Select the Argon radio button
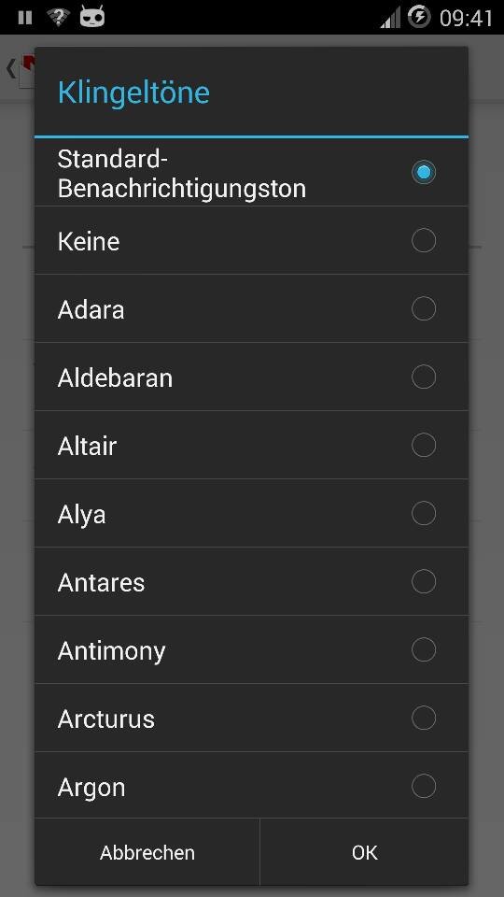The height and width of the screenshot is (897, 504). click(424, 787)
